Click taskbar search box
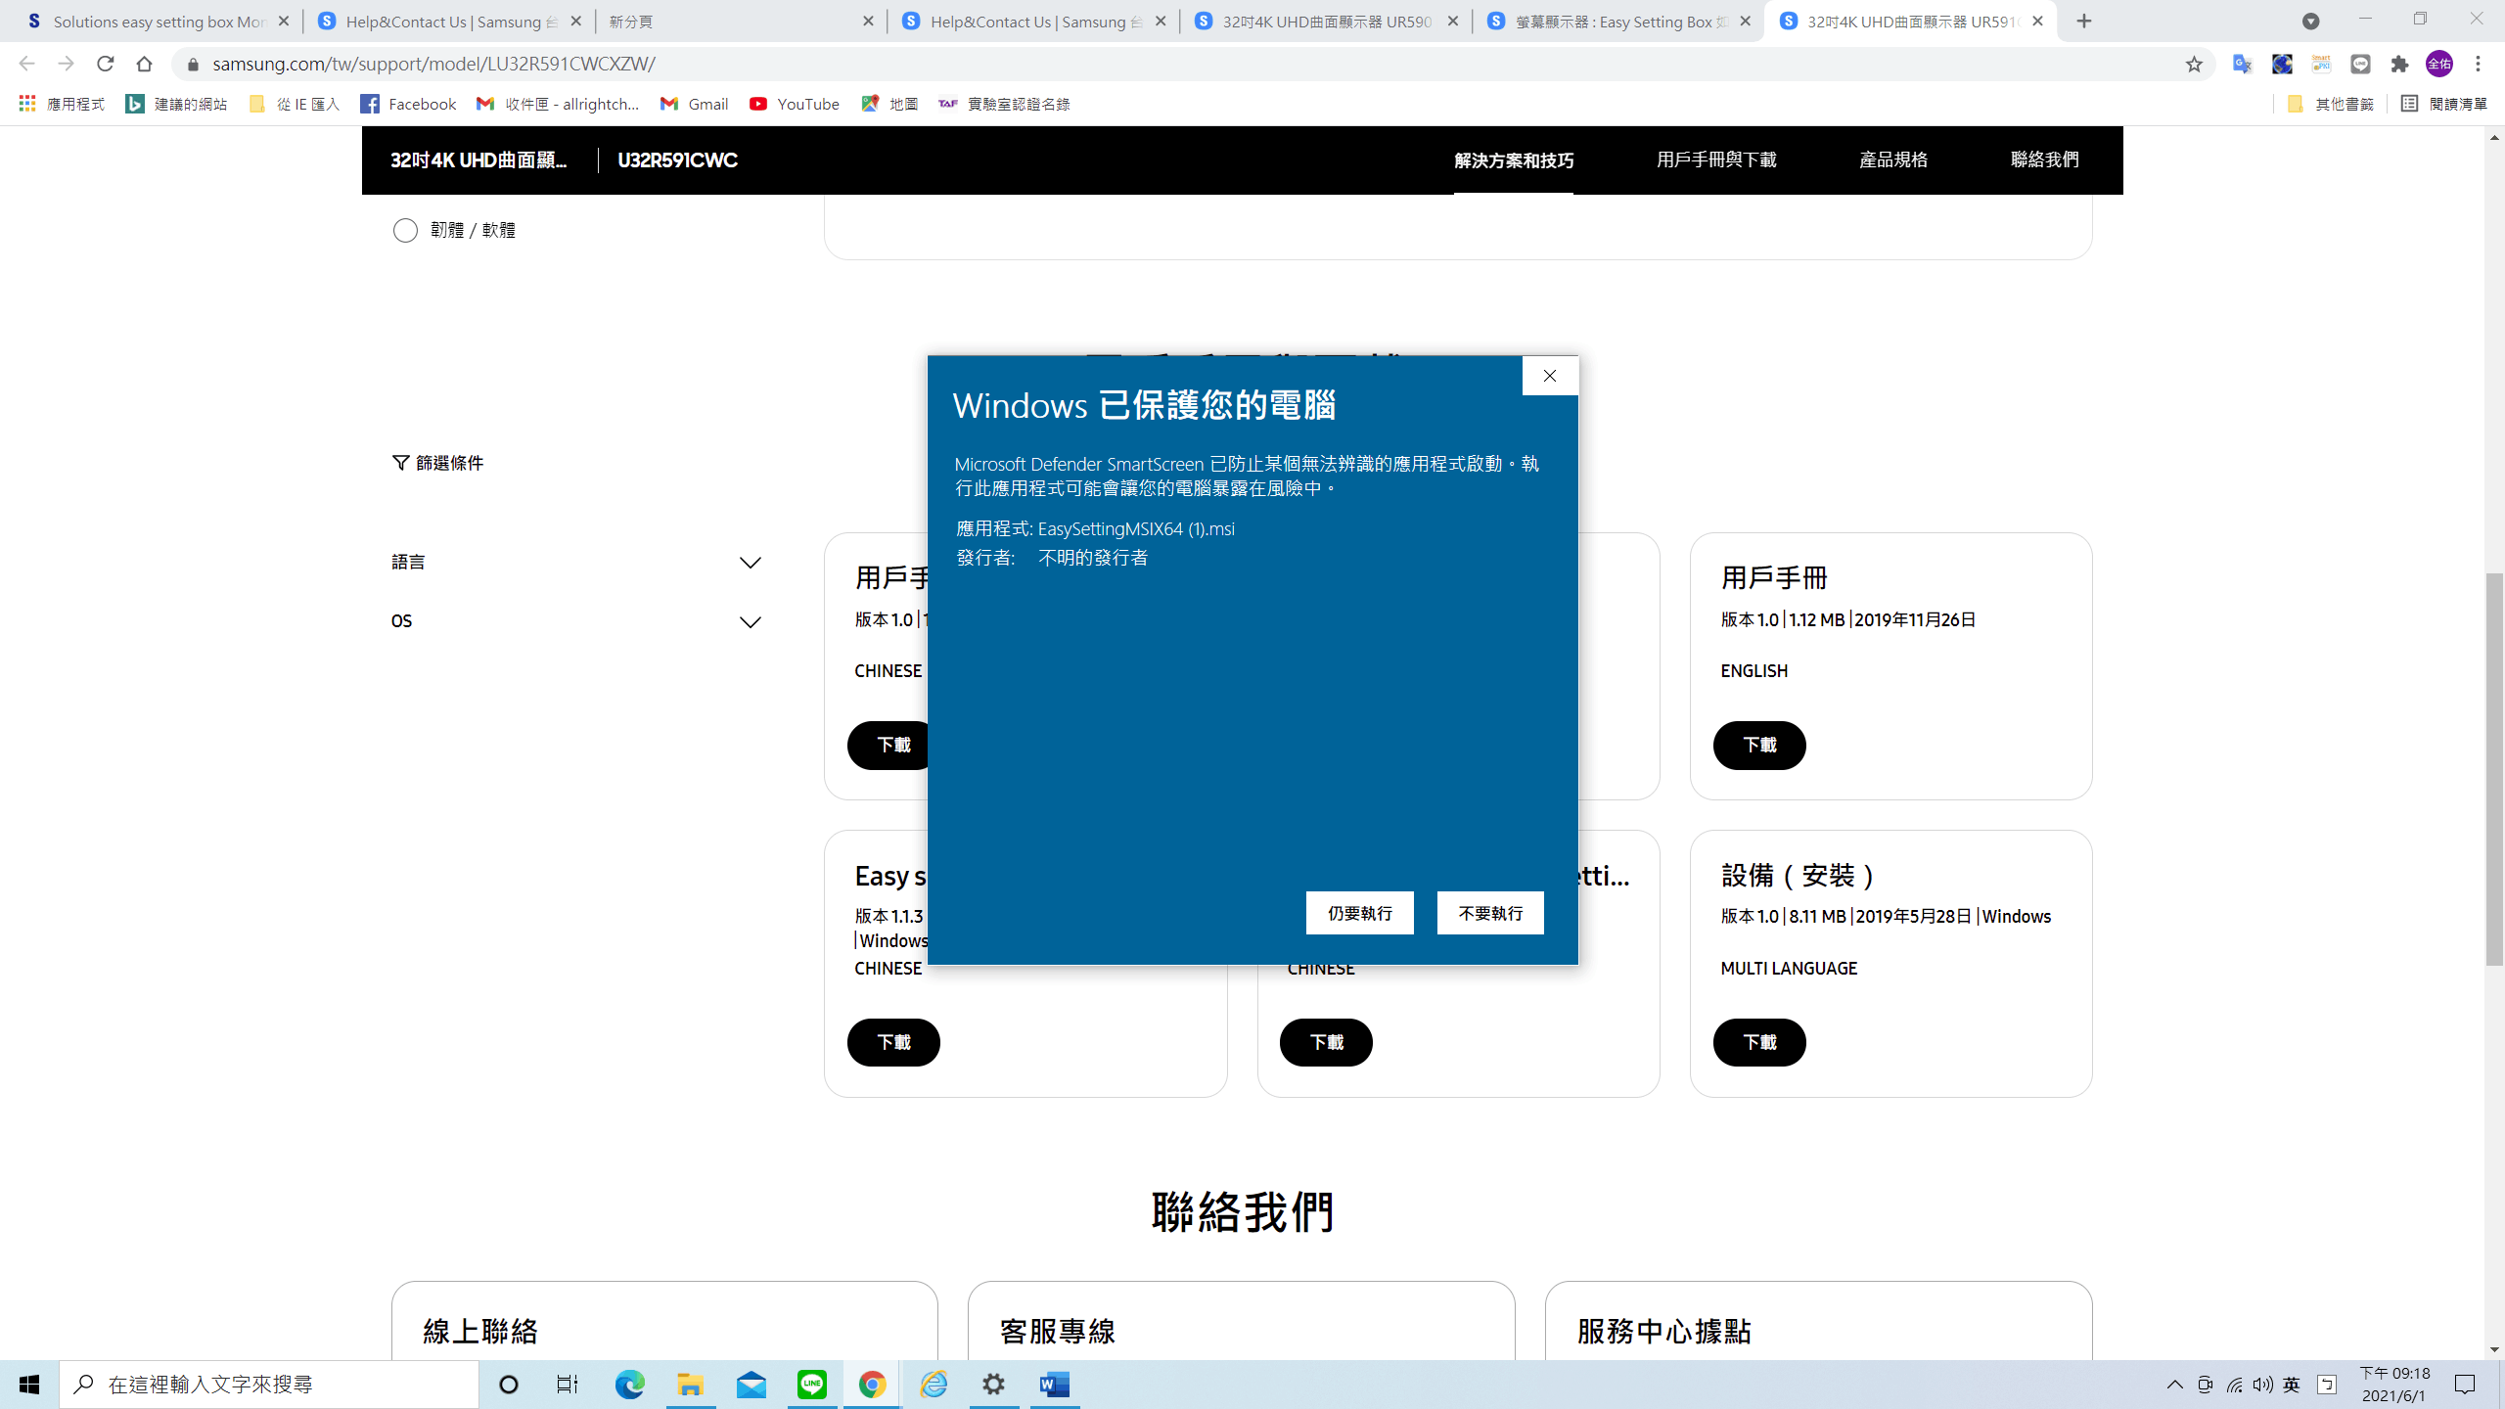Image resolution: width=2505 pixels, height=1409 pixels. (269, 1385)
